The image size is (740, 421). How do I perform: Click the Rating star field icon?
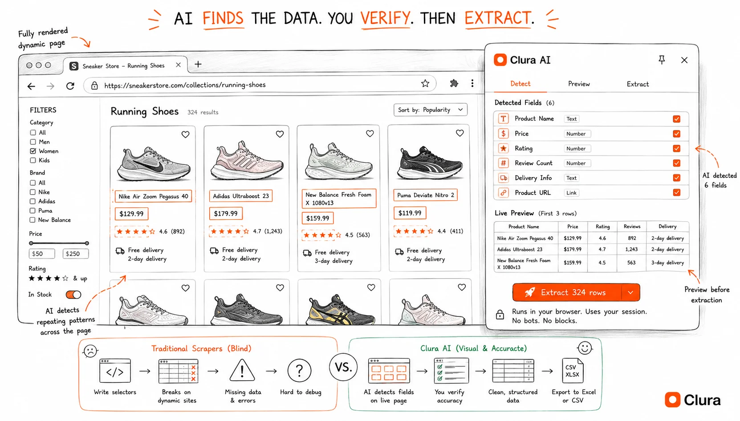pyautogui.click(x=503, y=148)
